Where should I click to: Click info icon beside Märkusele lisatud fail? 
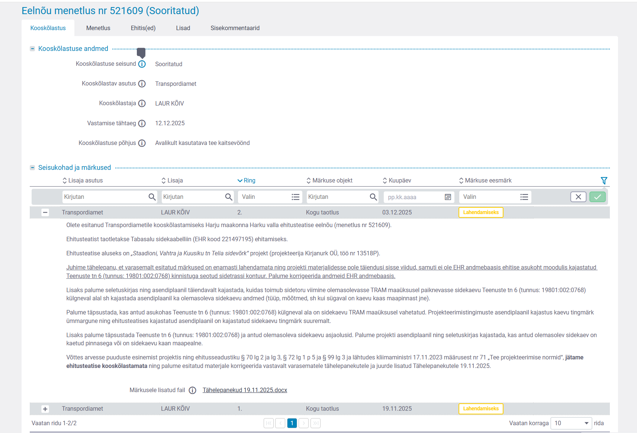click(x=192, y=390)
